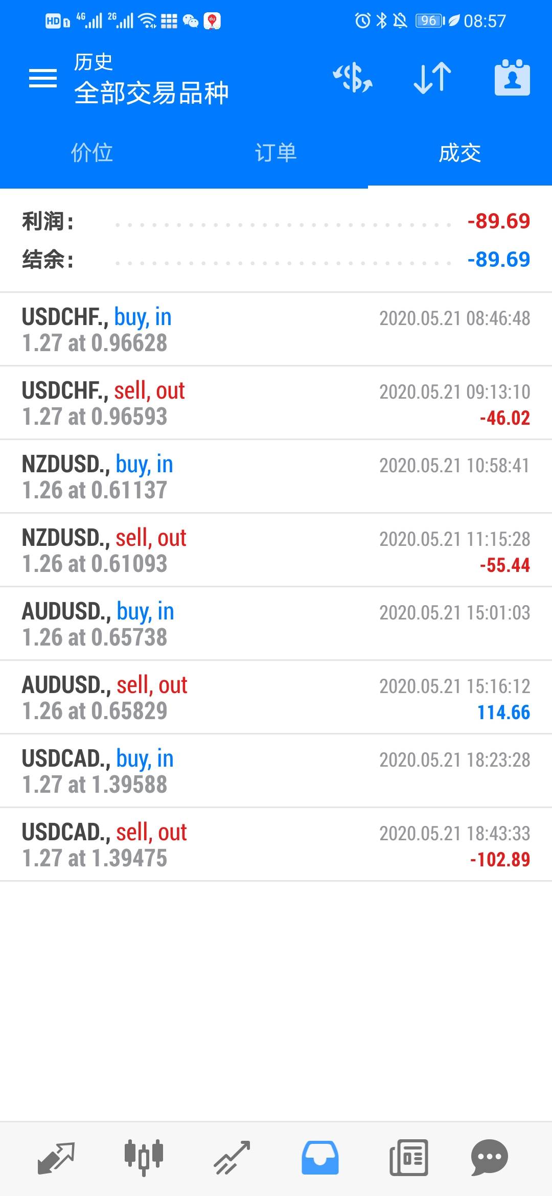Open the USDCAD sell out deal with -102.89
Viewport: 552px width, 1196px height.
[276, 845]
